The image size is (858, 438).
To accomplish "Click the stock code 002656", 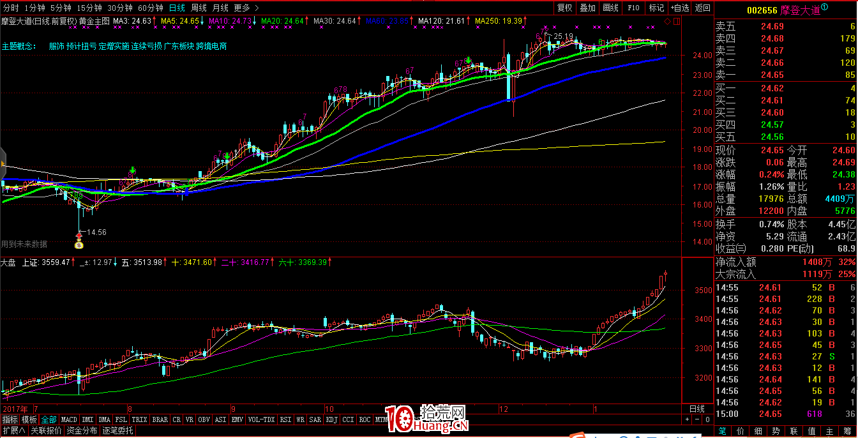I will [x=762, y=10].
